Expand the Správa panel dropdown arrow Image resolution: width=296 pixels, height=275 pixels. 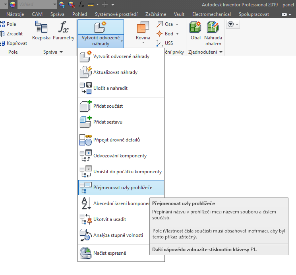(x=61, y=52)
